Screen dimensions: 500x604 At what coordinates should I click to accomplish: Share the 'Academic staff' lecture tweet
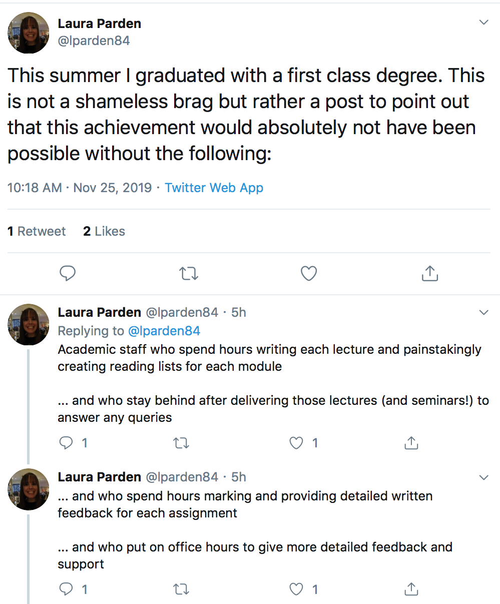pyautogui.click(x=411, y=443)
